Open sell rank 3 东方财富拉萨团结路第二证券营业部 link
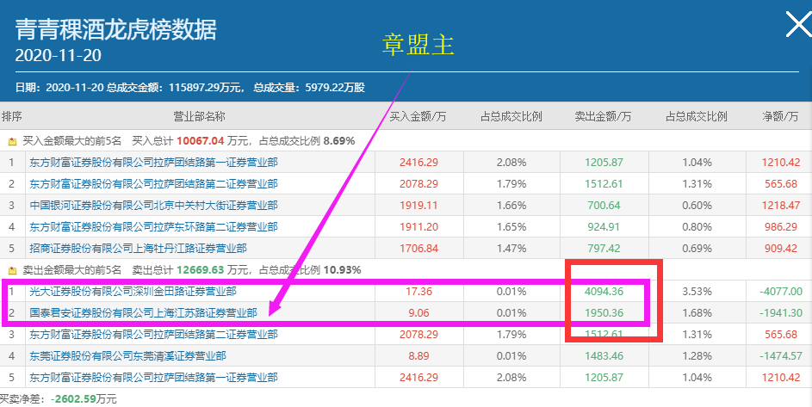Viewport: 812px width, 407px height. (x=154, y=335)
